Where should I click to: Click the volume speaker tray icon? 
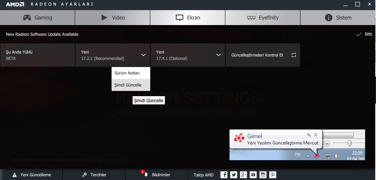click(x=337, y=156)
